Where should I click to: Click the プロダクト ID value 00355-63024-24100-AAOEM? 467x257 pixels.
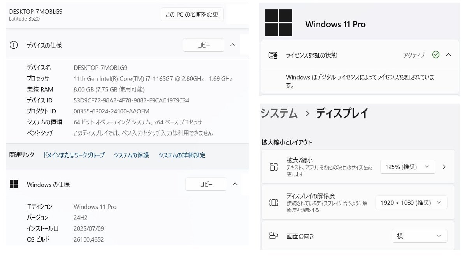pyautogui.click(x=111, y=111)
